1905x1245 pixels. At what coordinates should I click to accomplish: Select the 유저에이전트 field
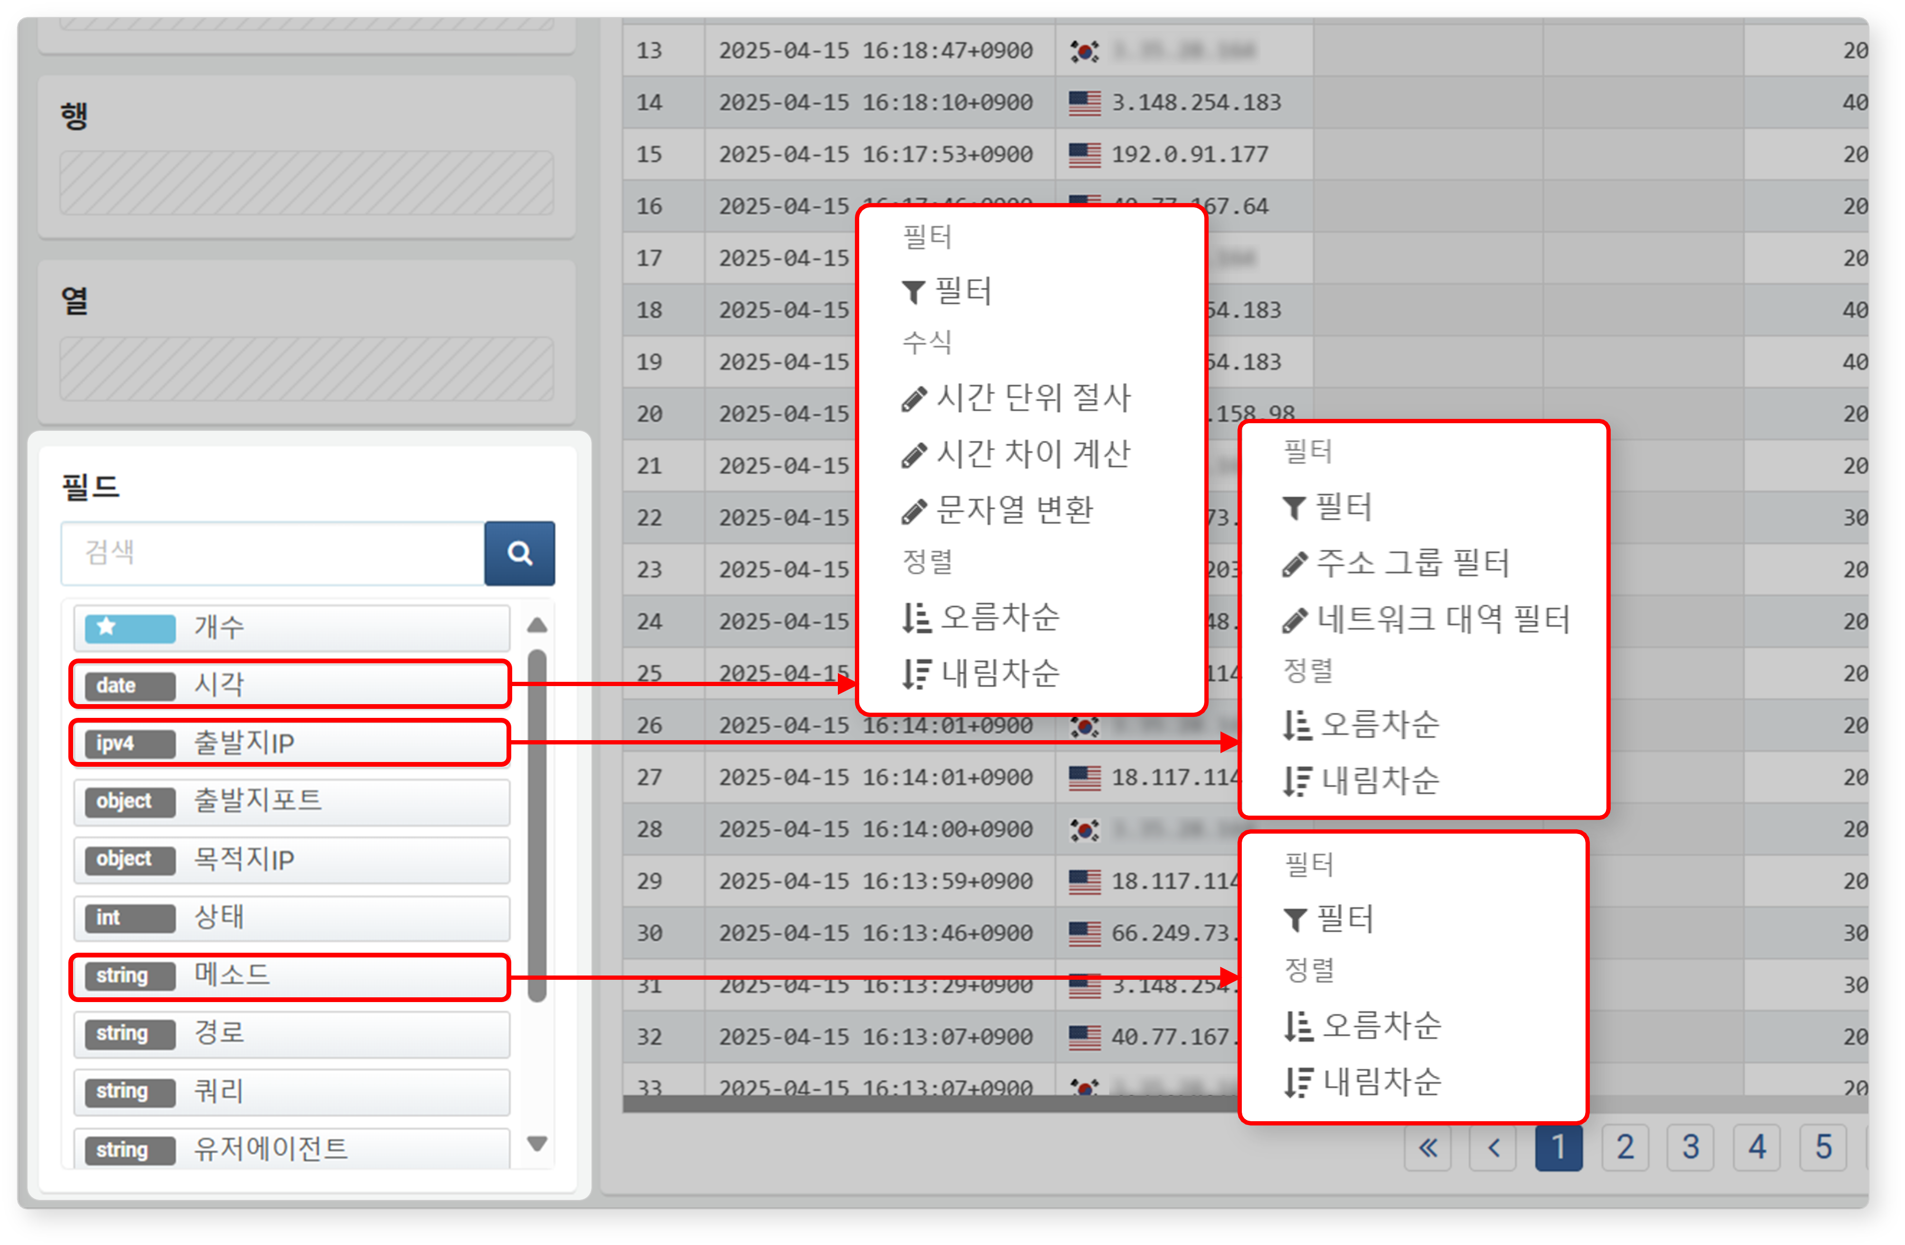pyautogui.click(x=291, y=1150)
